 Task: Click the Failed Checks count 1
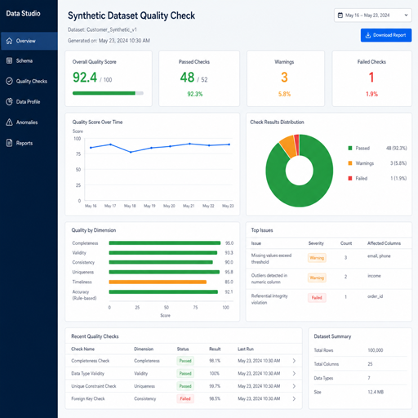pyautogui.click(x=371, y=78)
